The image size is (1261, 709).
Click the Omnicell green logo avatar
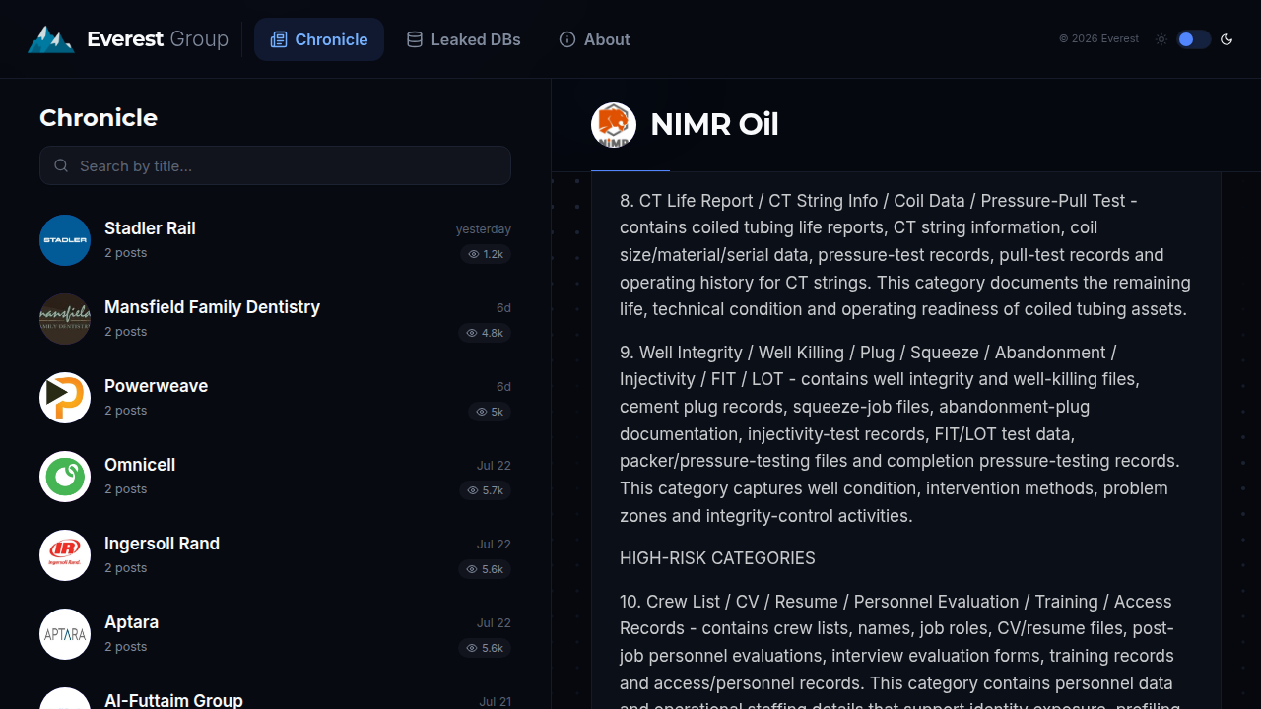coord(65,477)
